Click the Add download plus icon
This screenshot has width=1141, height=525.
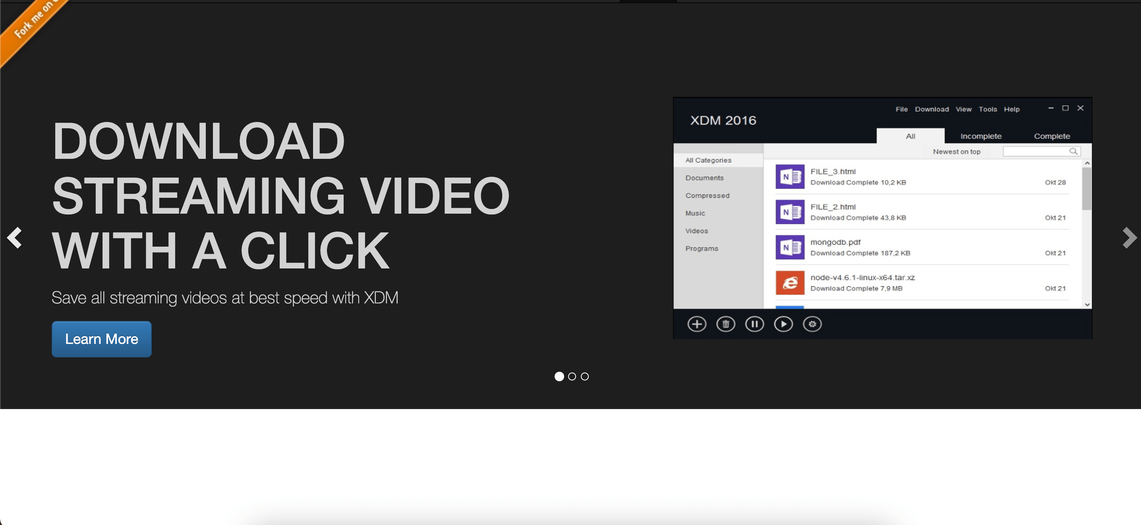[696, 324]
